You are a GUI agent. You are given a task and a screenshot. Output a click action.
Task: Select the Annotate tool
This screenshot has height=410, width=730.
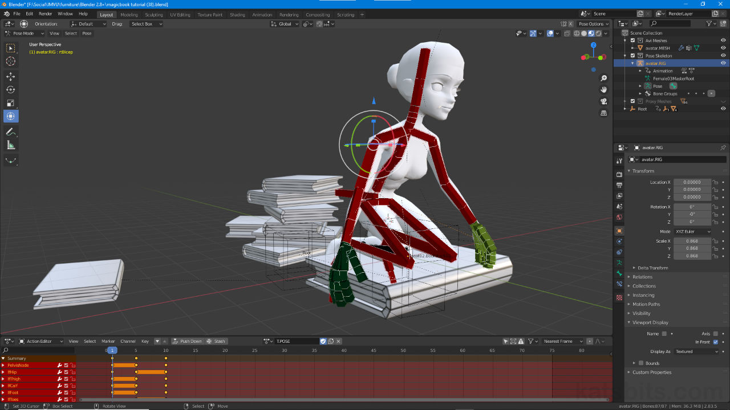point(11,132)
